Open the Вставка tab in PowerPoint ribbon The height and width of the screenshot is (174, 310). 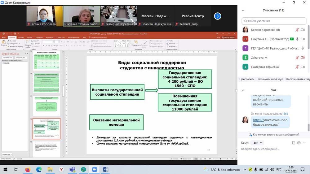coord(21,37)
